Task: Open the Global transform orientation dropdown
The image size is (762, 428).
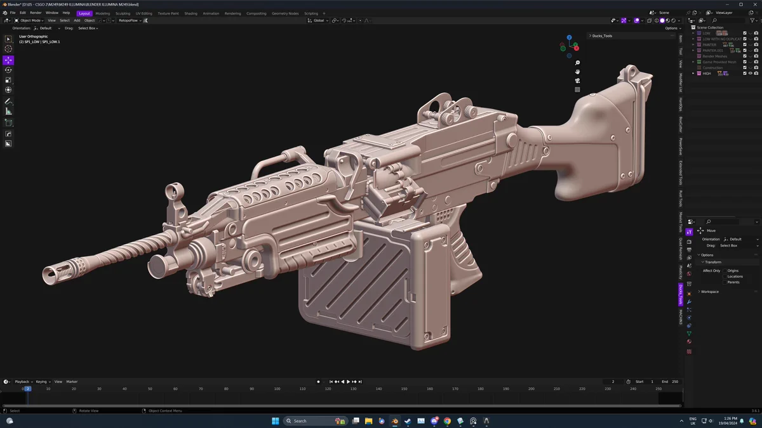Action: (x=317, y=20)
